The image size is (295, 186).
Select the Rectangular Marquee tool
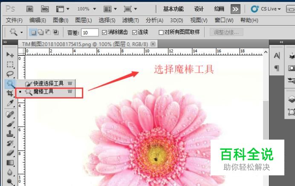(10, 64)
